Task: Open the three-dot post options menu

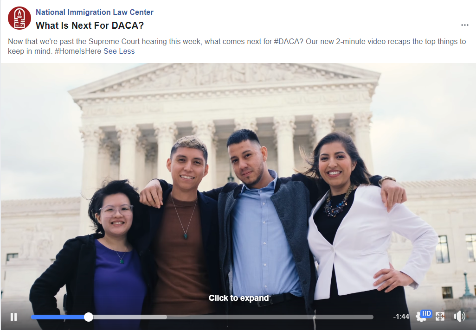Action: tap(464, 25)
